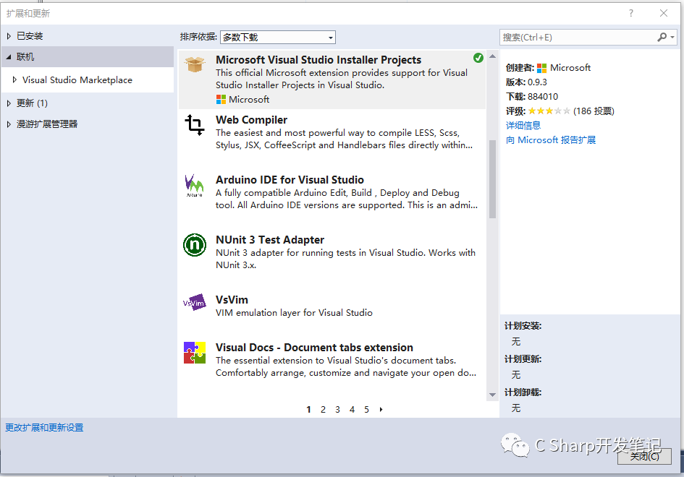Viewport: 684px width, 477px height.
Task: Expand the 更新 (1) node
Action: 9,103
